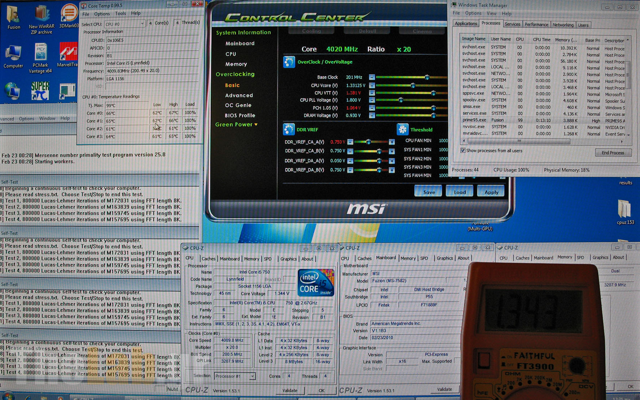Screen dimensions: 640x400
Task: Click Validate in the leftmost CPU-Z window
Action: tap(290, 390)
